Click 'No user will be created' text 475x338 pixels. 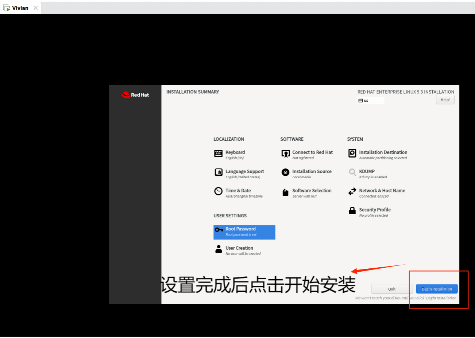(243, 254)
